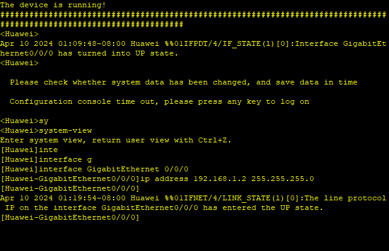Click the 'The device is running!' line
The image size is (389, 251).
click(x=53, y=5)
